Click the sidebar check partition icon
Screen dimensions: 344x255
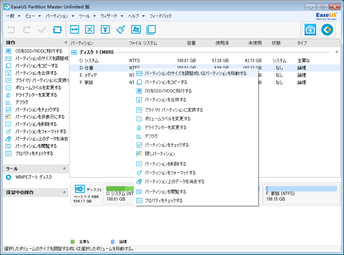(8, 109)
